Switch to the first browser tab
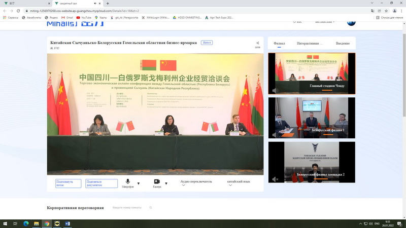 point(27,4)
